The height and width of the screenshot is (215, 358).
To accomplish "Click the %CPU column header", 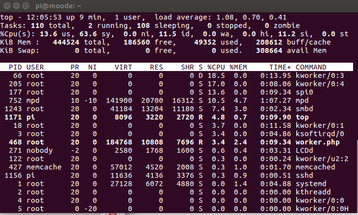I will tap(216, 67).
